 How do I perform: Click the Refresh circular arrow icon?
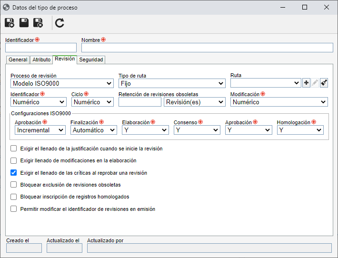[x=60, y=23]
